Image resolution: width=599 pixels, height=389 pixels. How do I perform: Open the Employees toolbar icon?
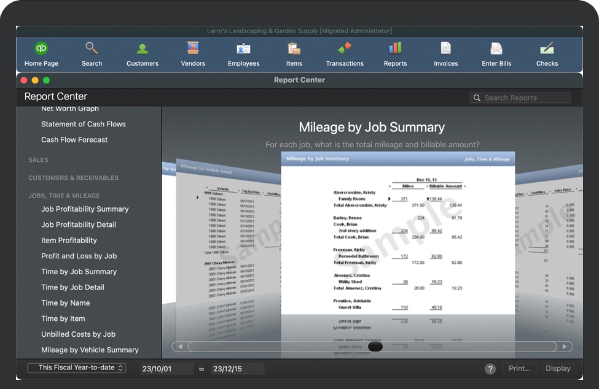coord(243,48)
